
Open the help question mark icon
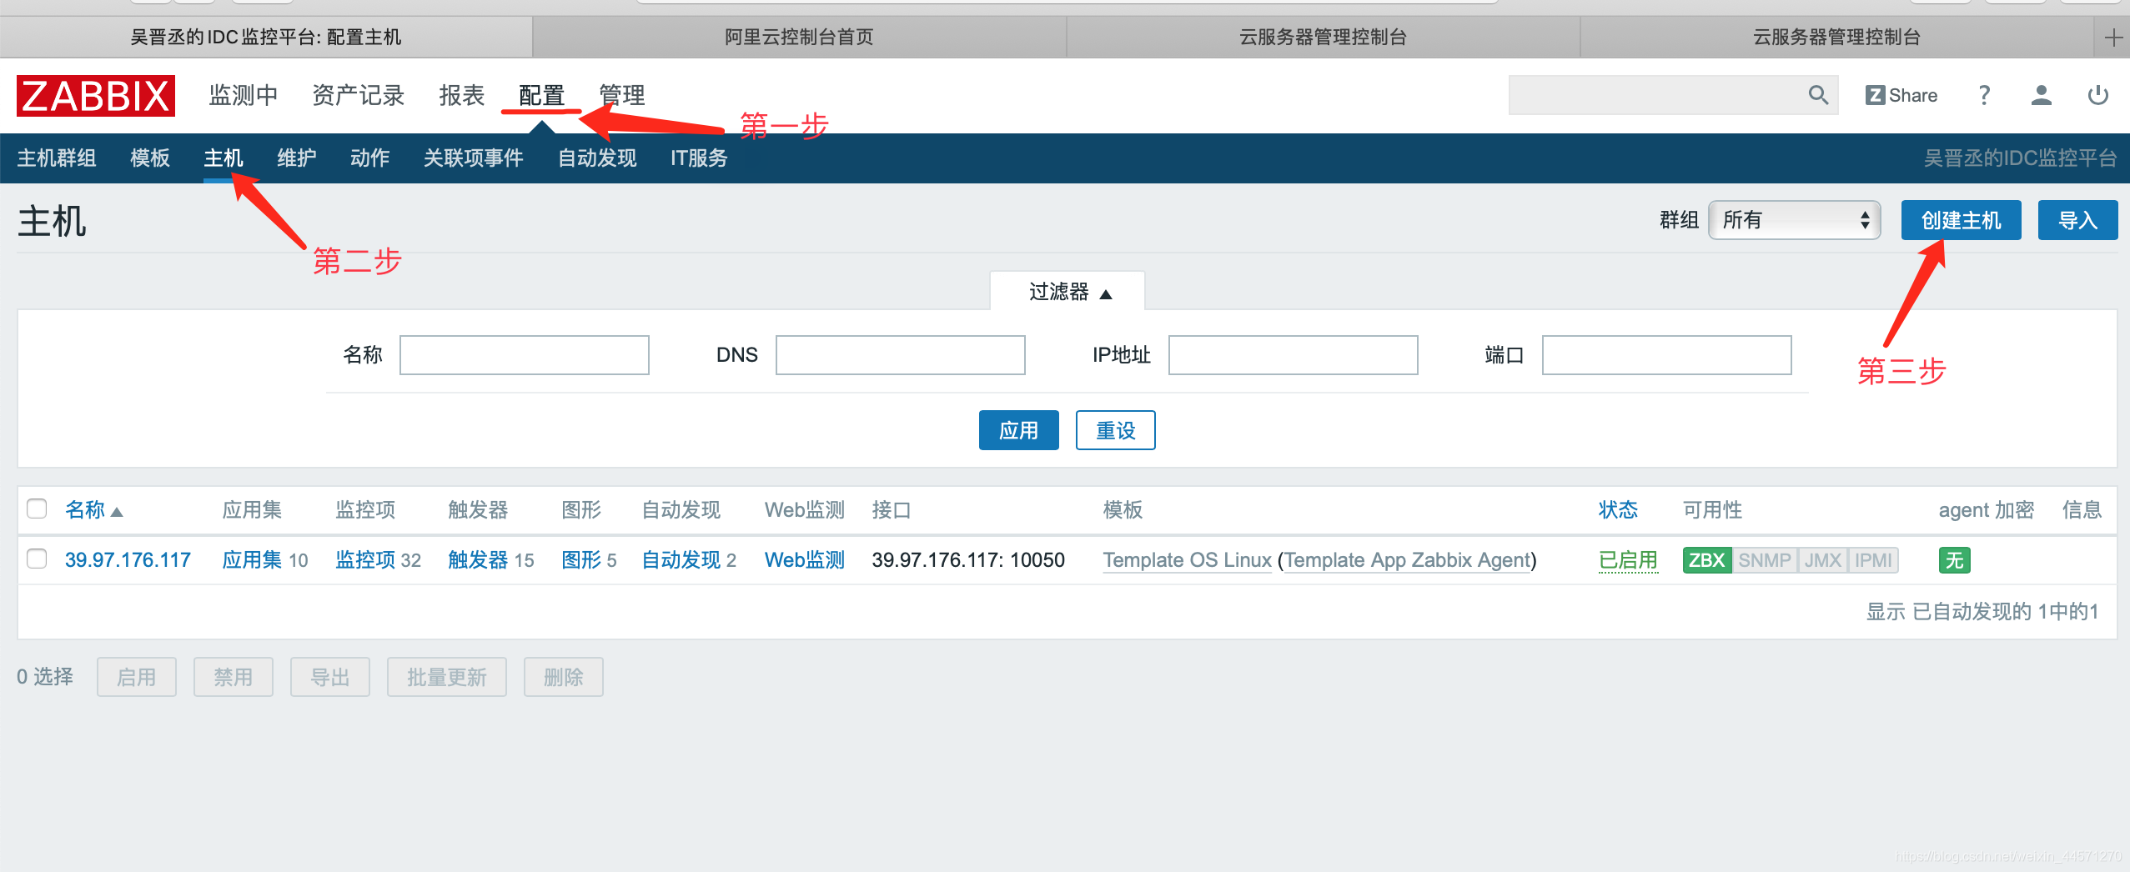tap(1985, 95)
